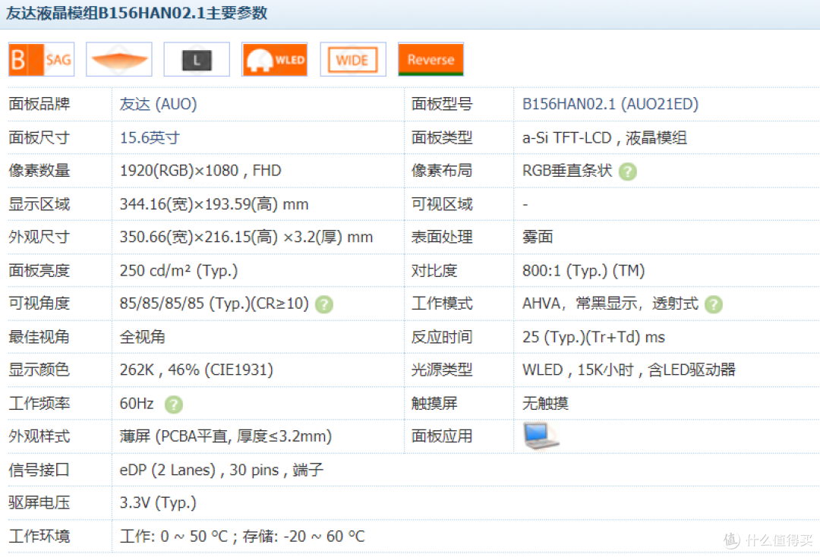Select the 25 (Typ.)(Tr+Td) ms value
This screenshot has height=557, width=820.
[594, 337]
